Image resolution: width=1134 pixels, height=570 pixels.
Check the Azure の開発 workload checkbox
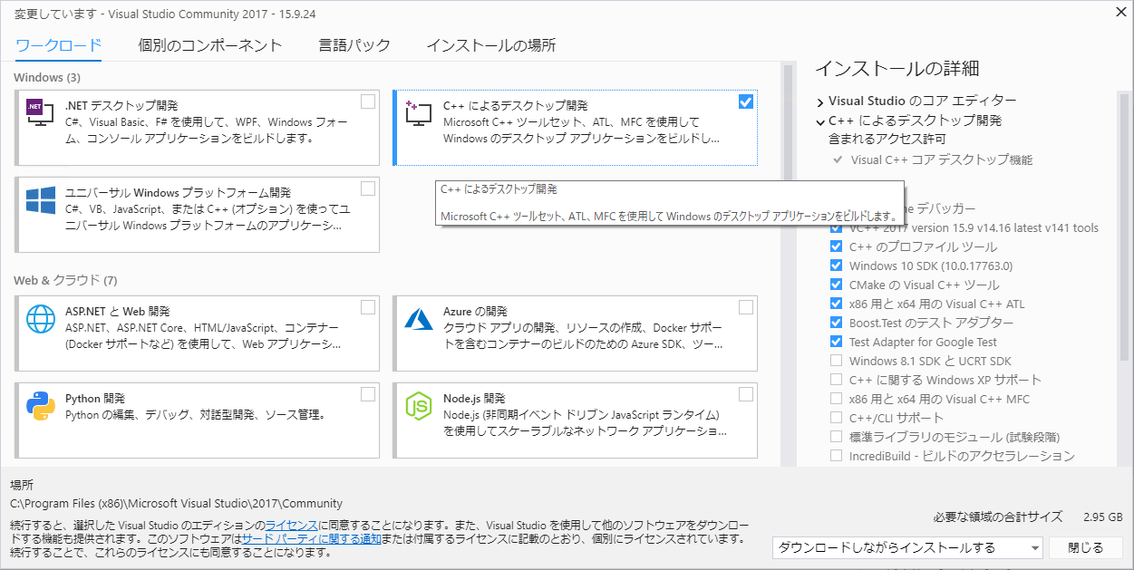(746, 307)
